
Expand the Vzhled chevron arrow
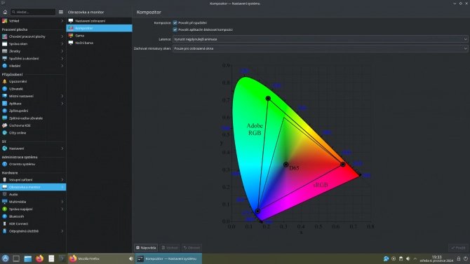tap(62, 21)
